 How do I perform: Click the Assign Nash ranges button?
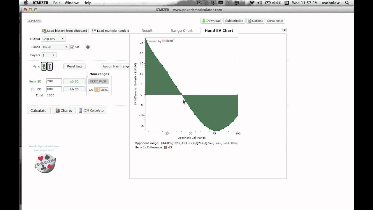pos(115,66)
